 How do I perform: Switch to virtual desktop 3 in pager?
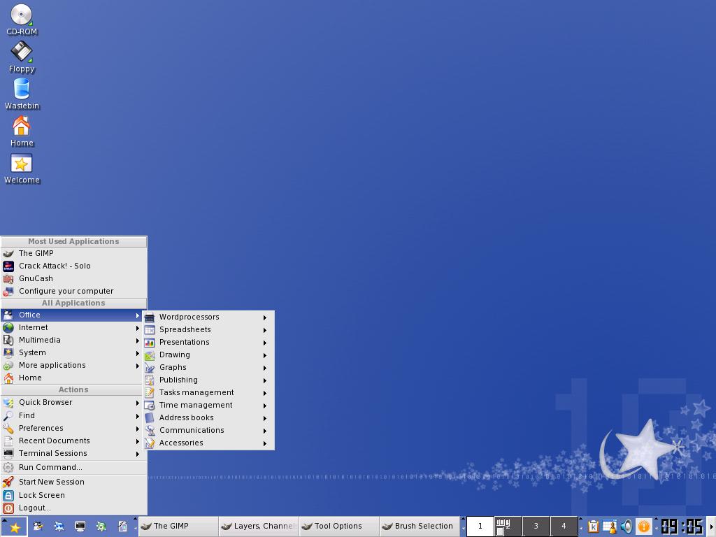coord(536,527)
